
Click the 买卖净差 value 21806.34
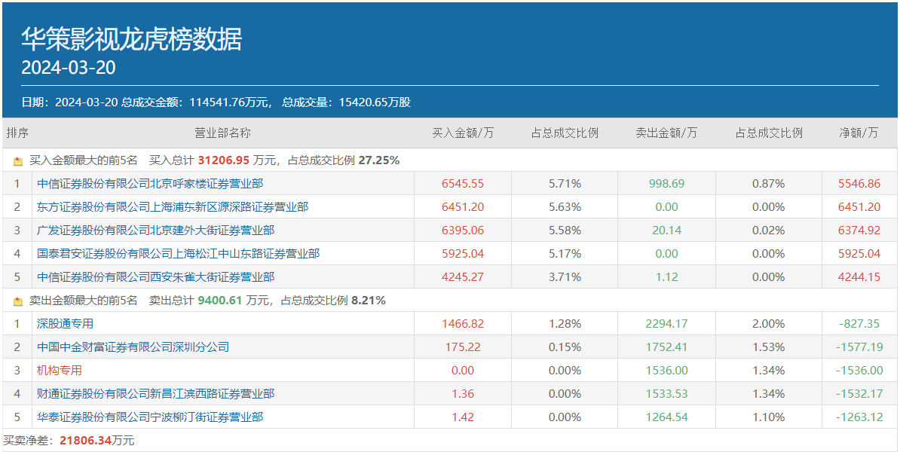click(x=85, y=441)
